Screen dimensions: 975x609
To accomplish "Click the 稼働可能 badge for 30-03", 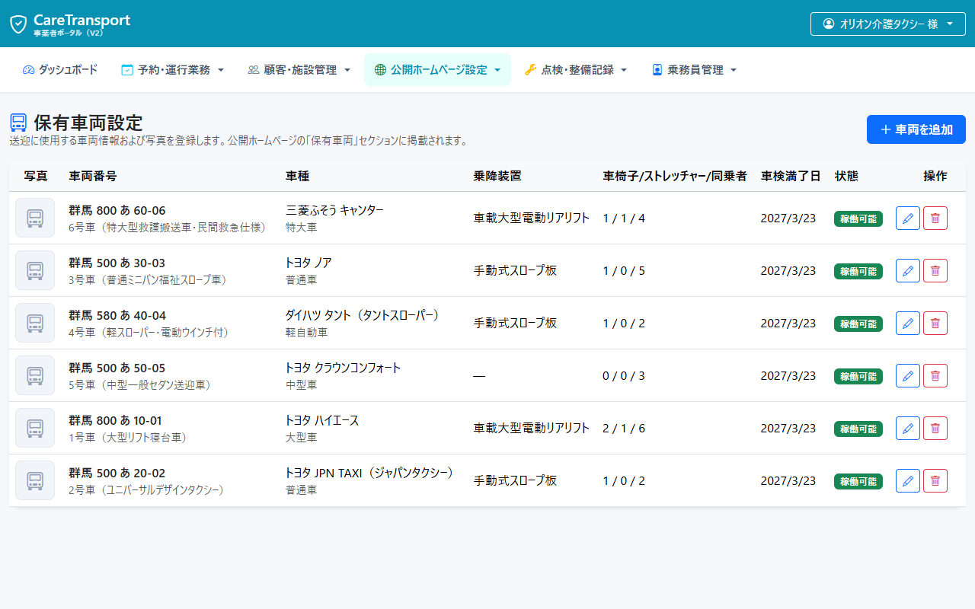I will pyautogui.click(x=858, y=271).
